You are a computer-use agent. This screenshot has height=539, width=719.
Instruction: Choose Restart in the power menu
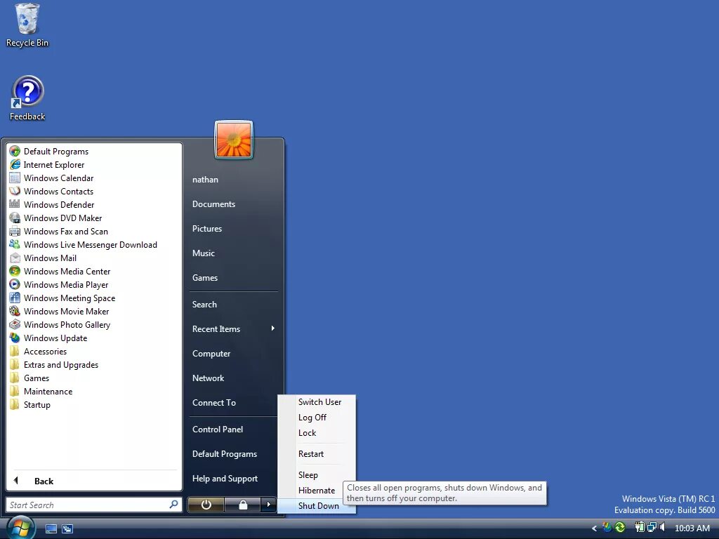point(311,454)
